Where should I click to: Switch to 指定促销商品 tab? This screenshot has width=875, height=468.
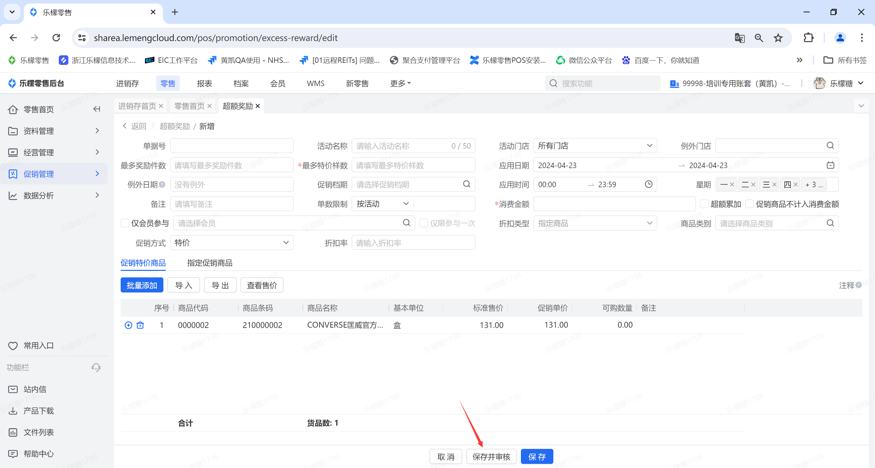[x=210, y=263]
